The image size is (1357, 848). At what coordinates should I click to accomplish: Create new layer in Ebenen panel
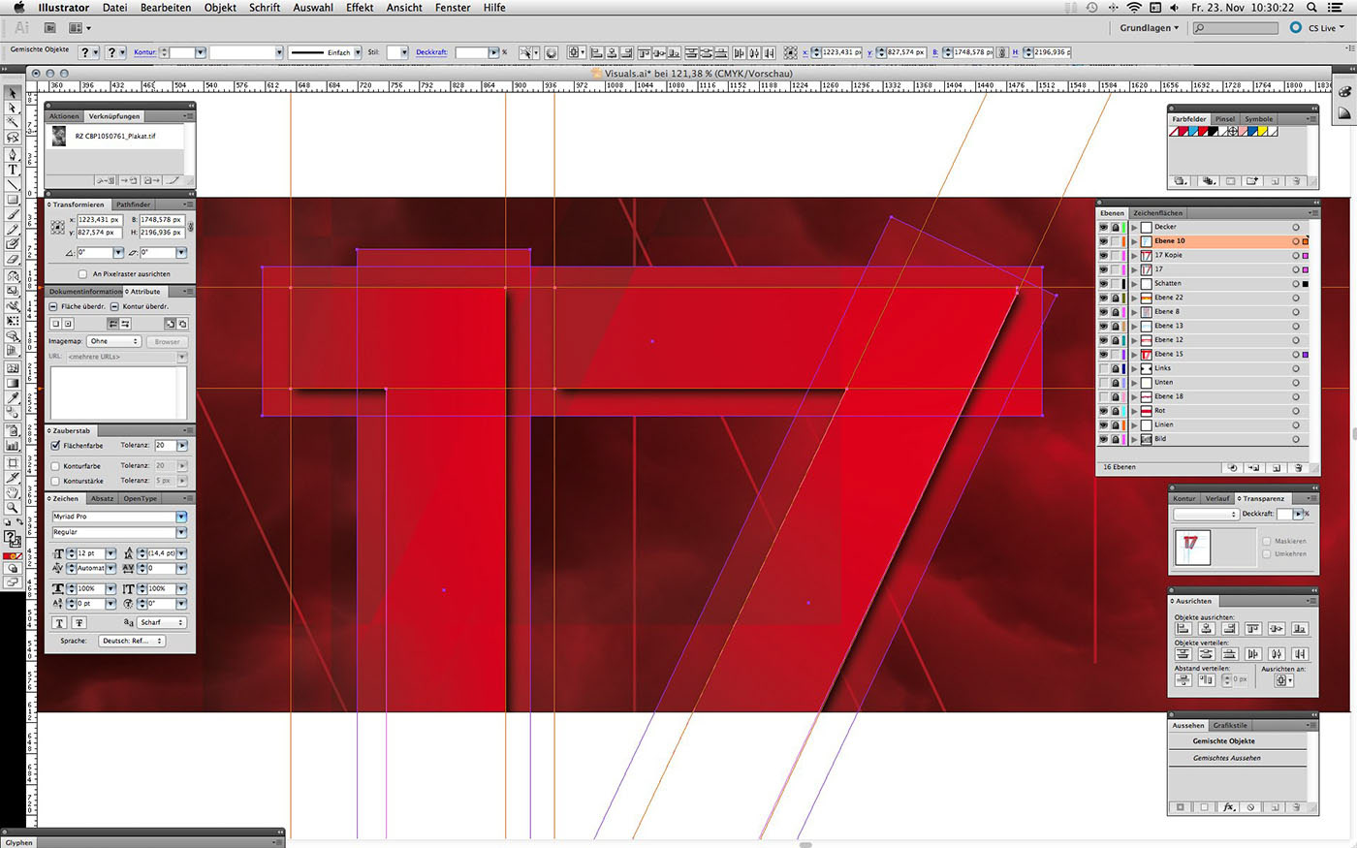(1278, 467)
